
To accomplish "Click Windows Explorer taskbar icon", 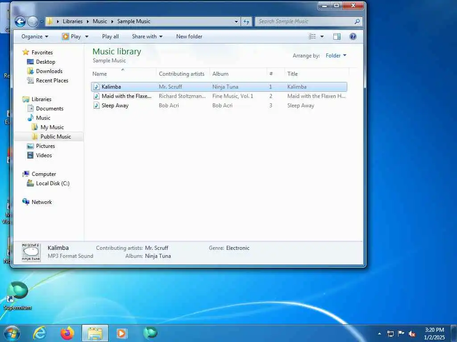I will 95,333.
